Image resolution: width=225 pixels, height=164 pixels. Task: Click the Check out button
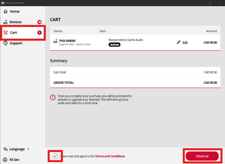pos(202,156)
